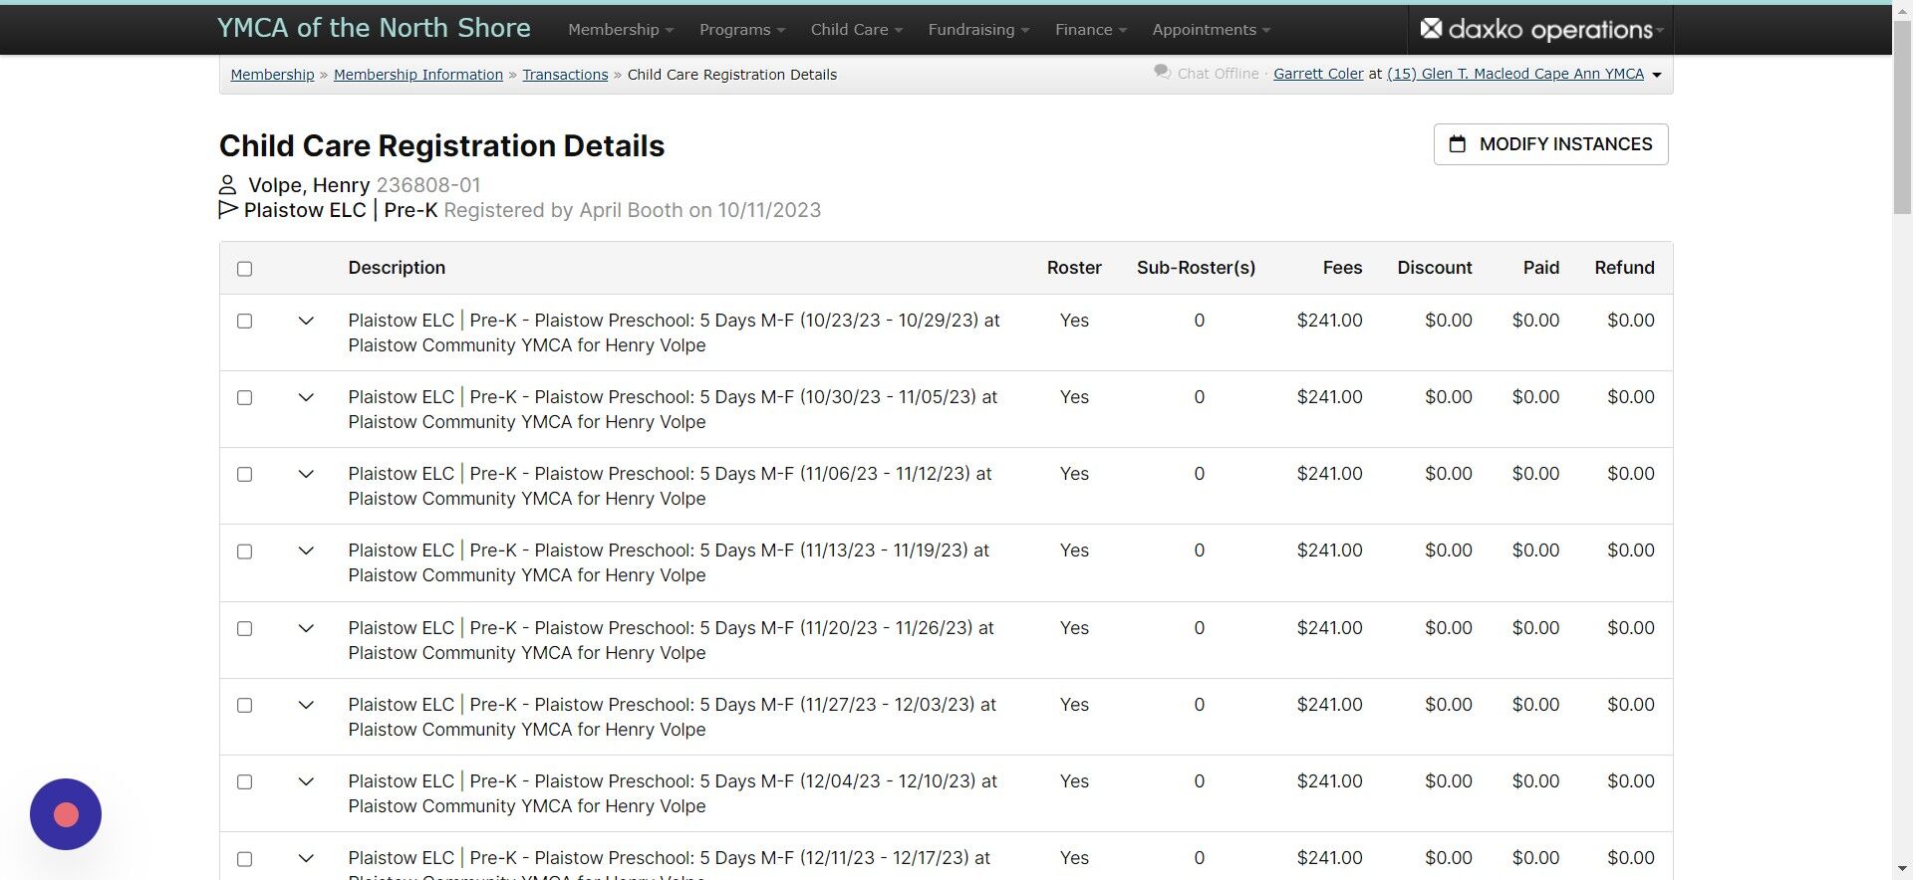This screenshot has width=1913, height=880.
Task: Click the red record floating button
Action: pyautogui.click(x=66, y=814)
